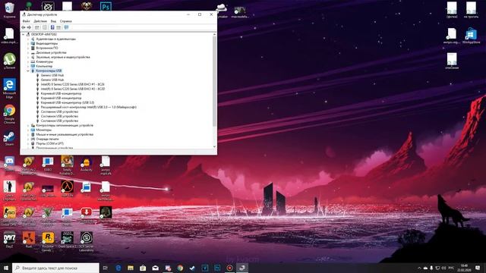This screenshot has height=273, width=486.
Task: Click the taskbar search box
Action: click(55, 268)
